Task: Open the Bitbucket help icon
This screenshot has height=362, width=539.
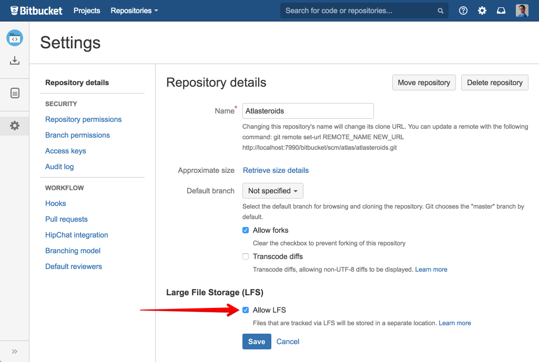Action: [463, 10]
